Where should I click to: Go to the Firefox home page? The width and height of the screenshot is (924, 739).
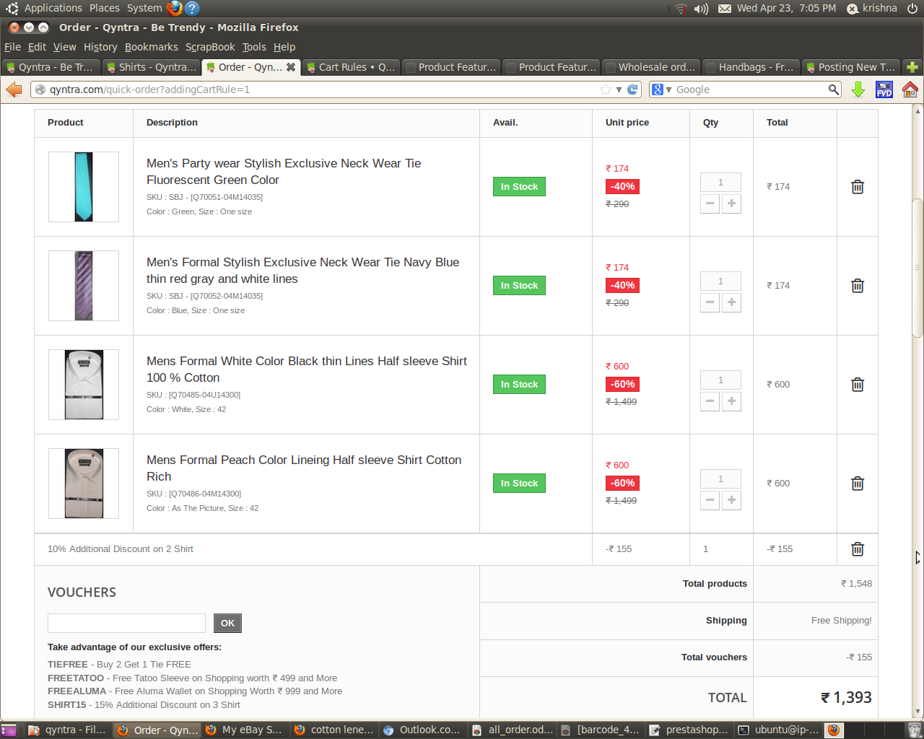click(x=910, y=89)
